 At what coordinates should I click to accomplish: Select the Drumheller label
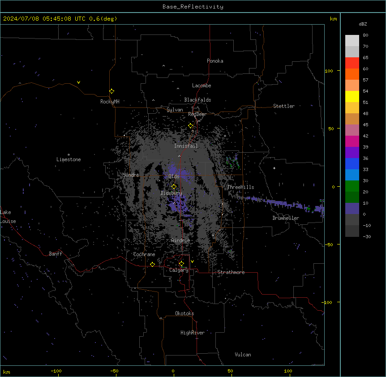[x=286, y=218]
